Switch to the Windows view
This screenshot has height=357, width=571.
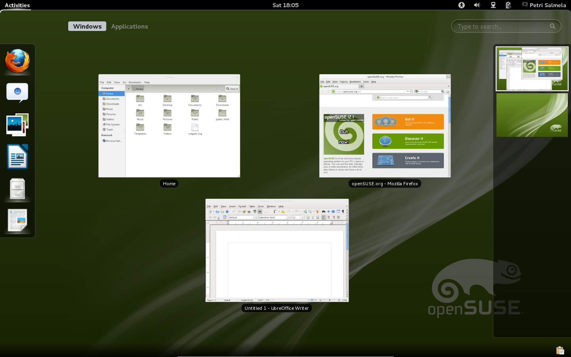click(x=87, y=26)
